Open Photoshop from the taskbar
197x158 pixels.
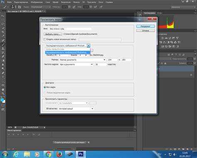(81, 154)
